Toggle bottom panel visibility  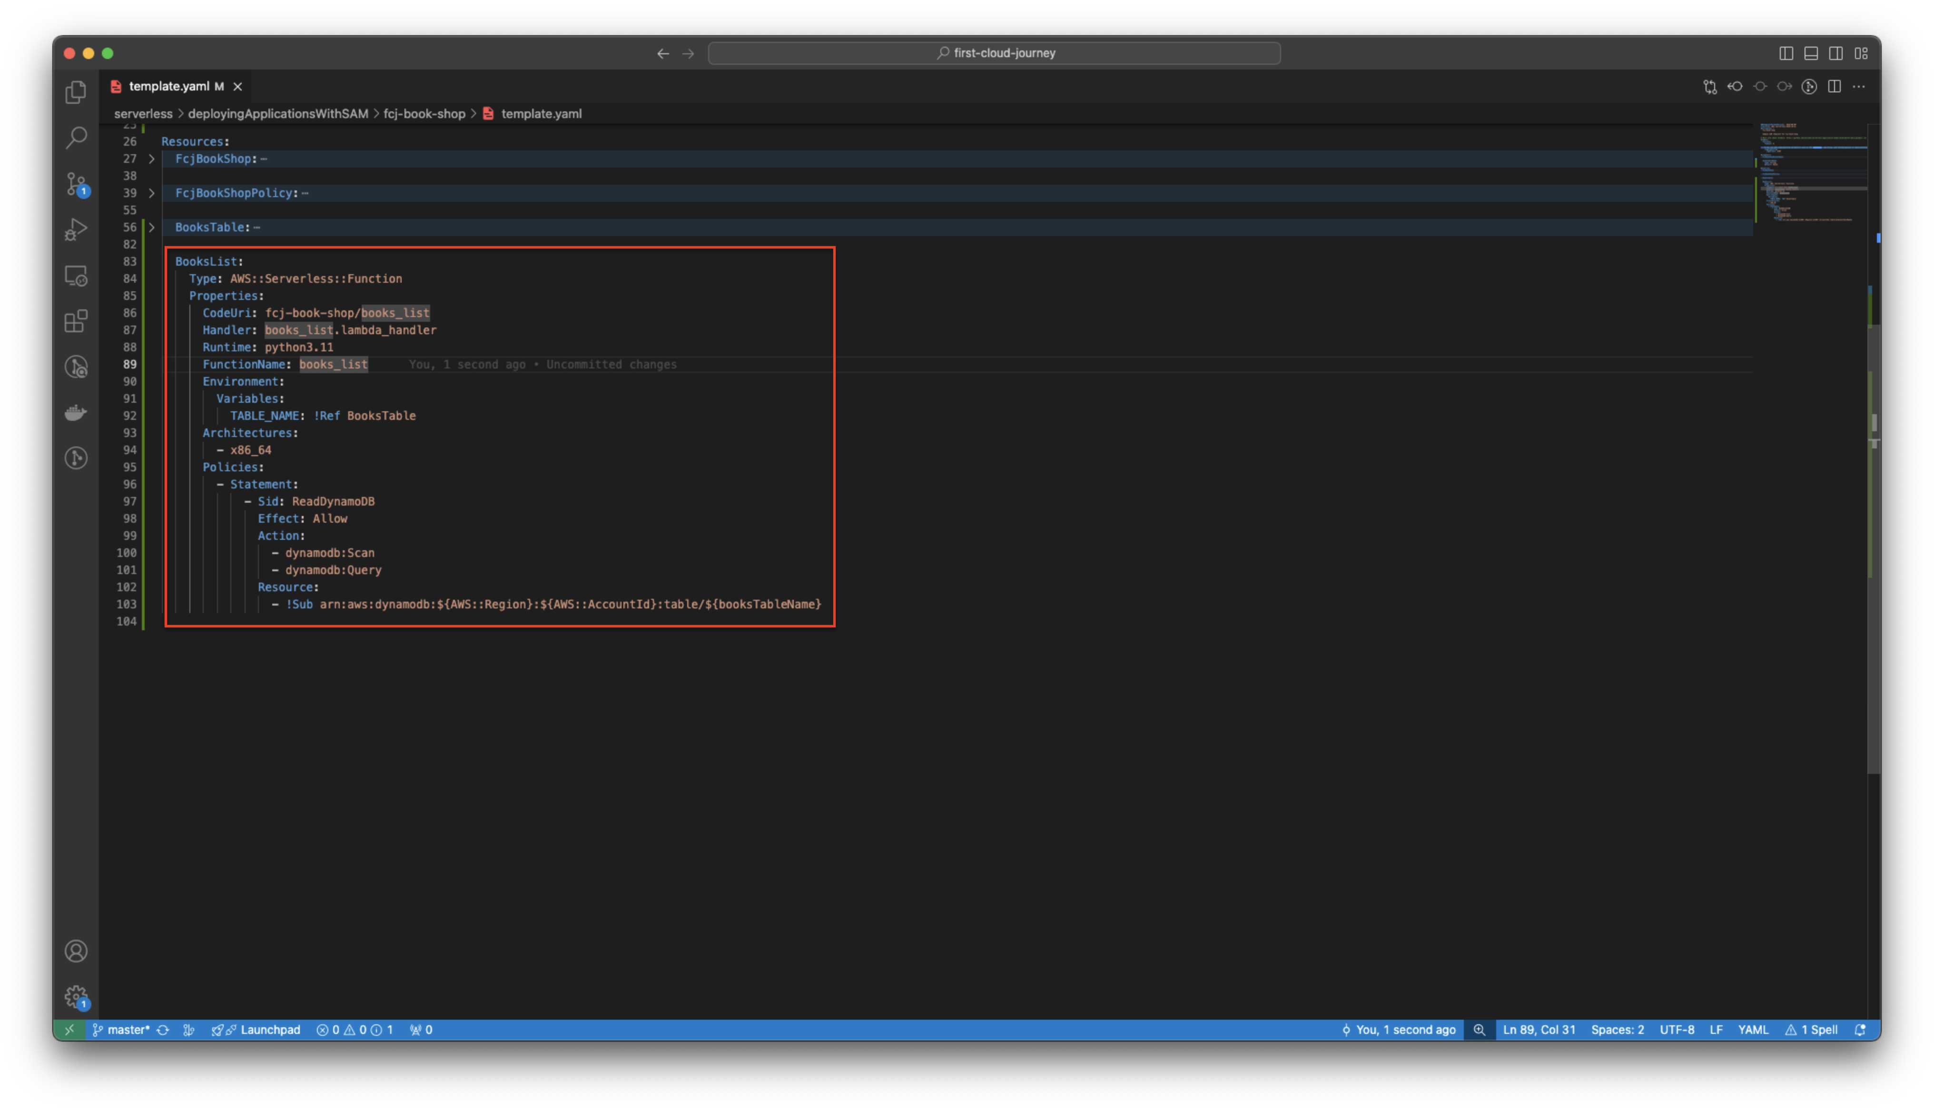[x=1811, y=53]
